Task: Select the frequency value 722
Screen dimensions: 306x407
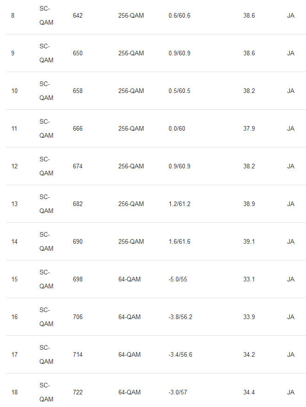Action: tap(78, 393)
